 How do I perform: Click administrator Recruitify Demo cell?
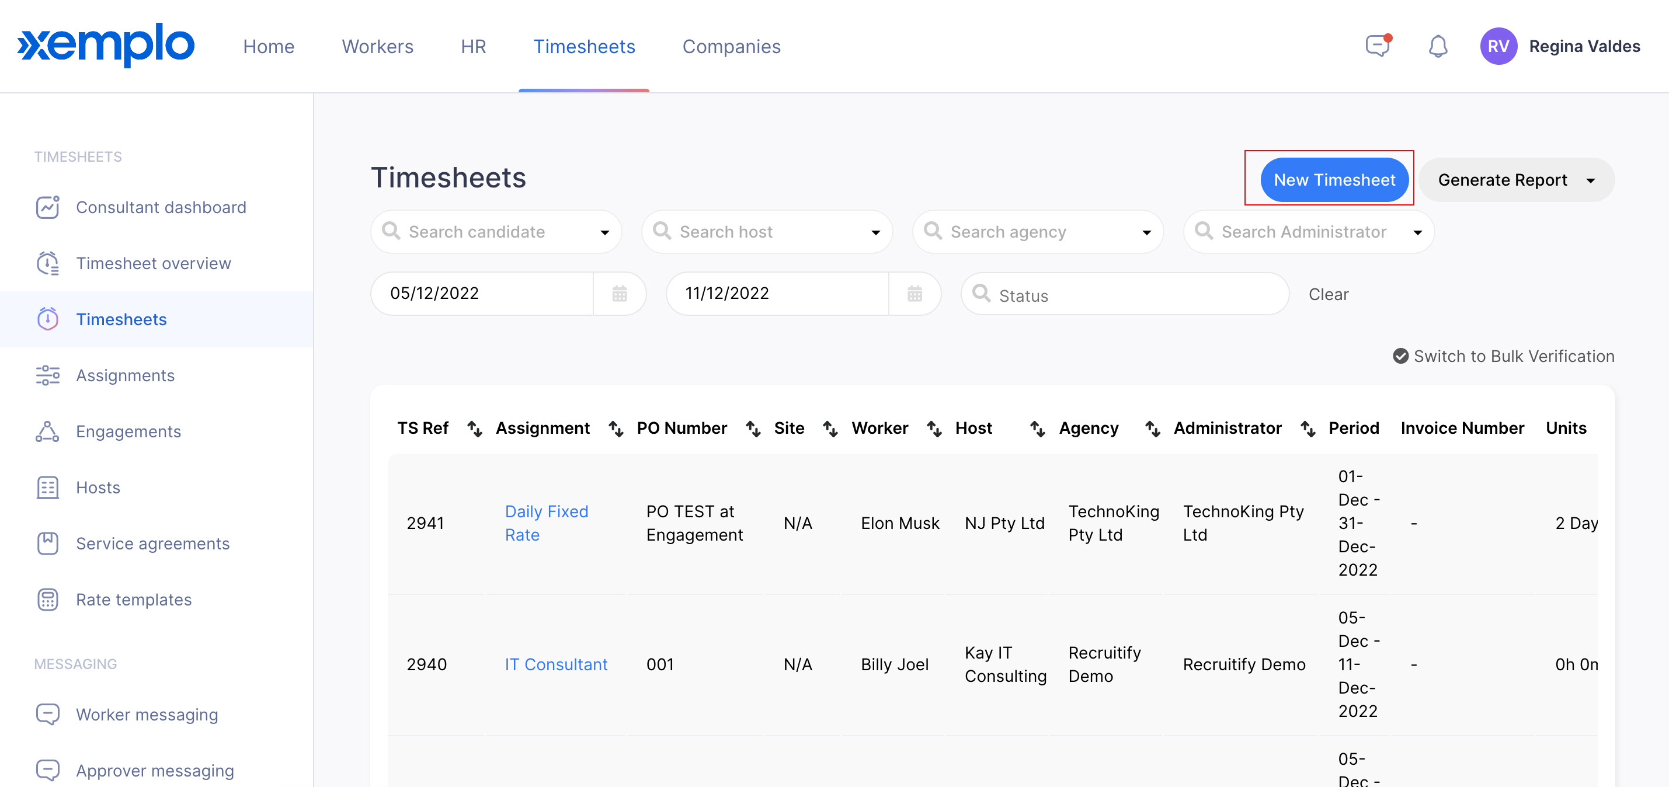[1244, 664]
